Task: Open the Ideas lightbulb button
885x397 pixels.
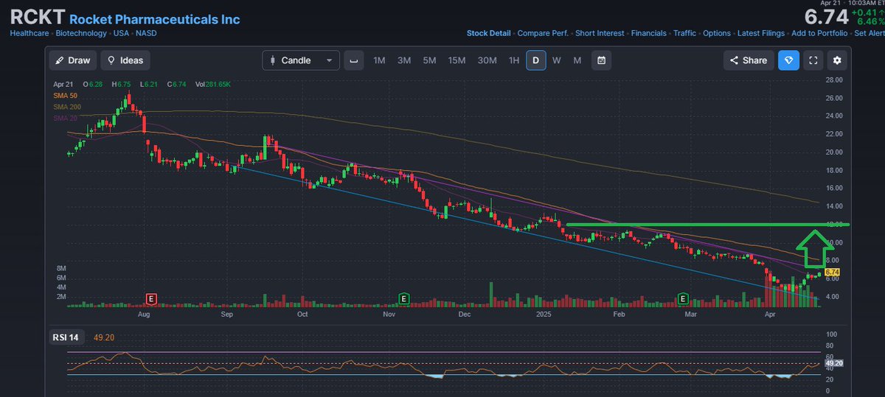Action: point(125,60)
